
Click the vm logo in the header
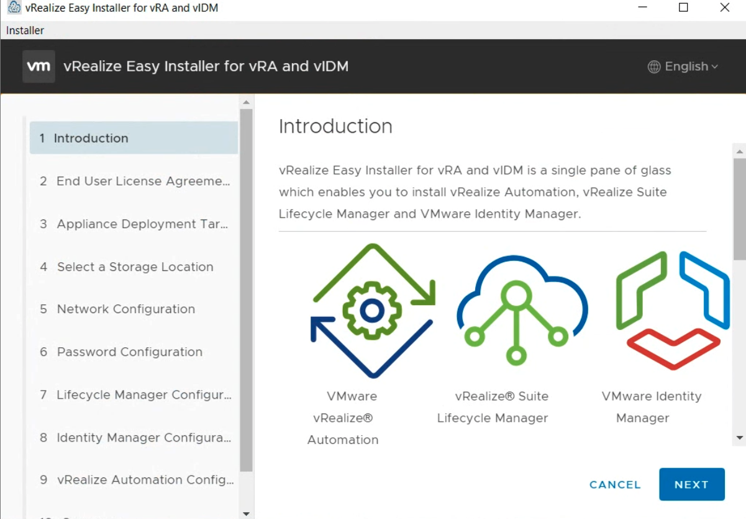39,66
